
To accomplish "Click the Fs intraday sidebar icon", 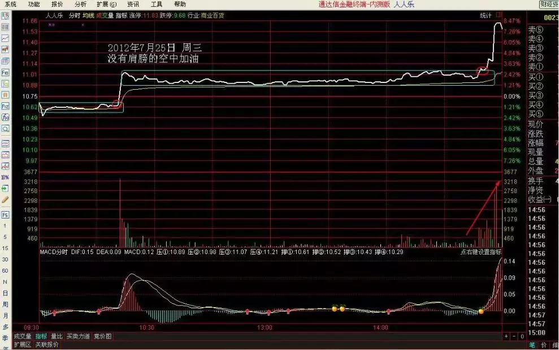I will click(5, 215).
